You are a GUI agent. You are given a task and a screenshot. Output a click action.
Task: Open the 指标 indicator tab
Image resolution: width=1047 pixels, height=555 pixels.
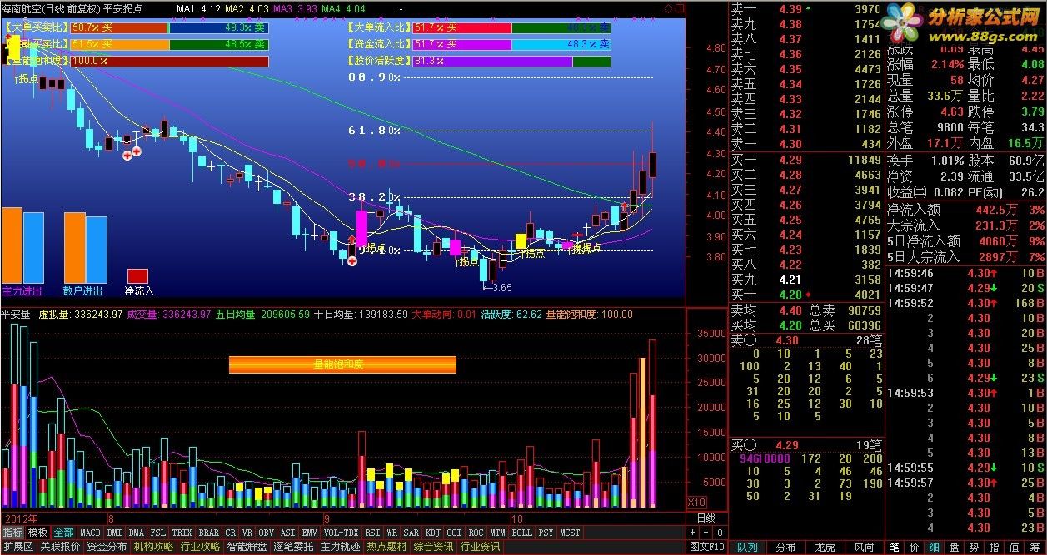[12, 533]
